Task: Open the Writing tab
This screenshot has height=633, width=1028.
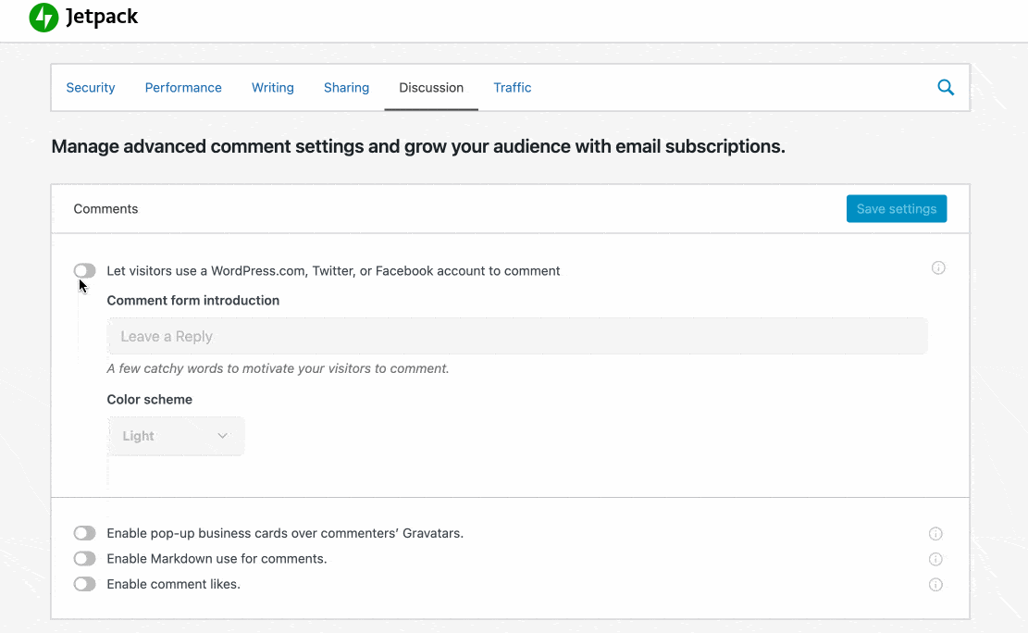Action: click(x=273, y=88)
